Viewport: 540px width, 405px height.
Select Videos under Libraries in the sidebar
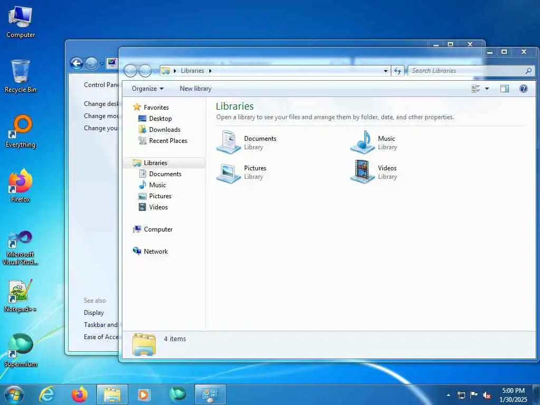click(158, 207)
